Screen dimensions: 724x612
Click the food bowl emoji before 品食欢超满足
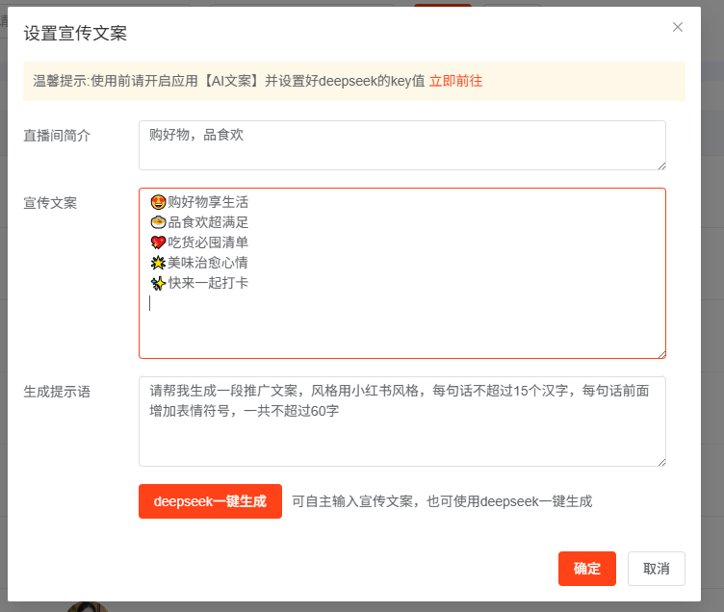(159, 222)
